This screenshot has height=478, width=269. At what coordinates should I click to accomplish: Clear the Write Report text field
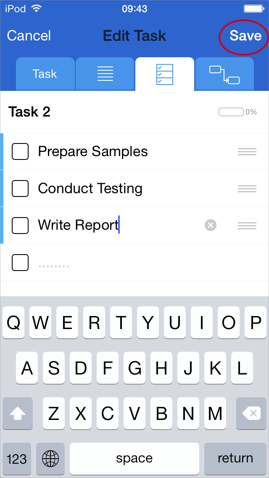pos(211,226)
